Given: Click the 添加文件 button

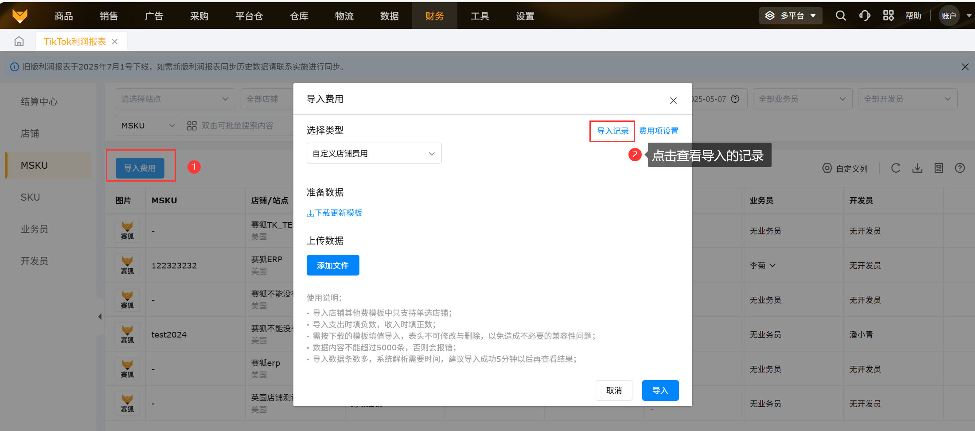Looking at the screenshot, I should pos(333,265).
